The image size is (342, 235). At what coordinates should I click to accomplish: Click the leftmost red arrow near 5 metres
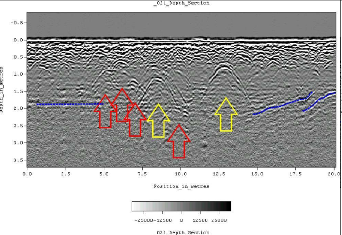point(105,111)
